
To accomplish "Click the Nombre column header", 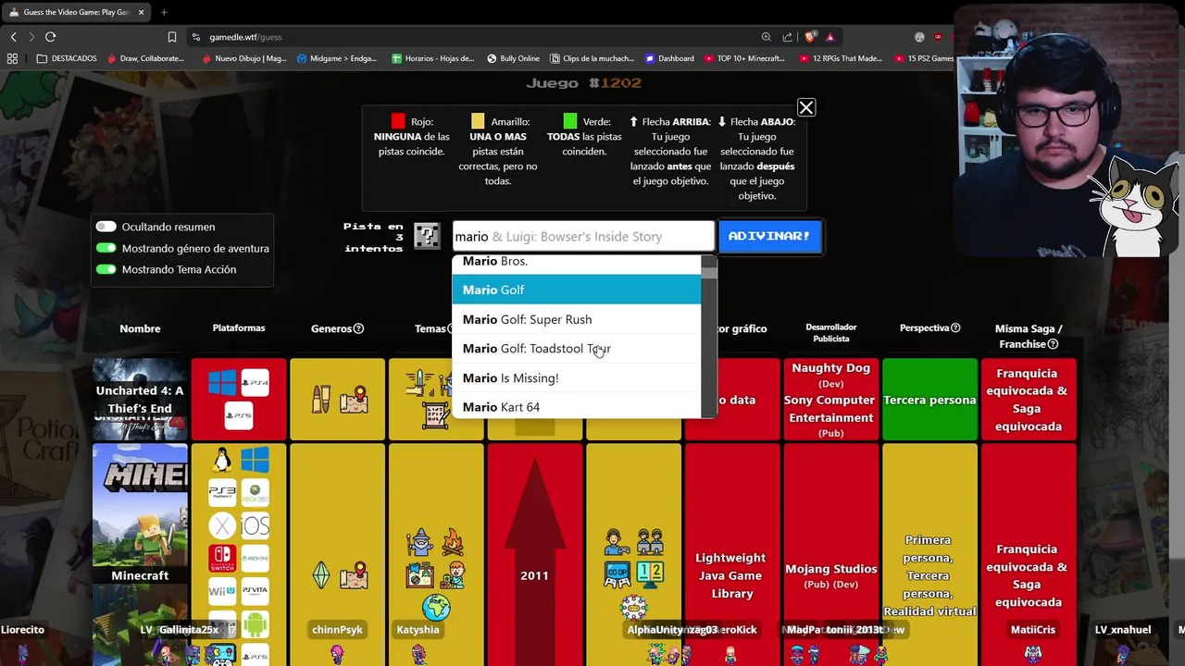I will pyautogui.click(x=140, y=328).
